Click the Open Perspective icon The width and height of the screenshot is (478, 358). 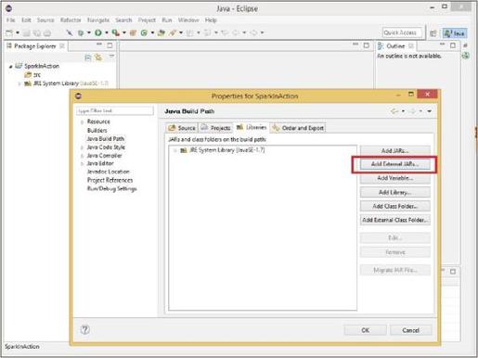(x=433, y=33)
